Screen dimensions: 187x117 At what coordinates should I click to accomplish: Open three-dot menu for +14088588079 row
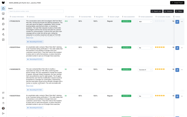182,70
